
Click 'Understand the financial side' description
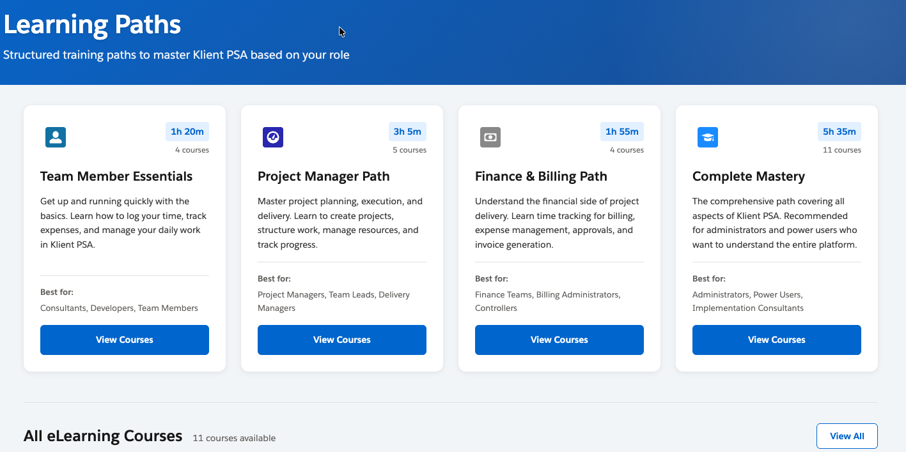click(x=557, y=223)
